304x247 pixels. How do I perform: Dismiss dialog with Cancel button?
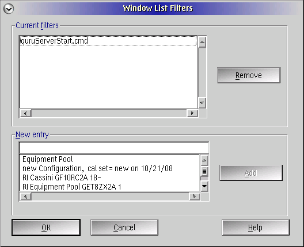point(124,227)
